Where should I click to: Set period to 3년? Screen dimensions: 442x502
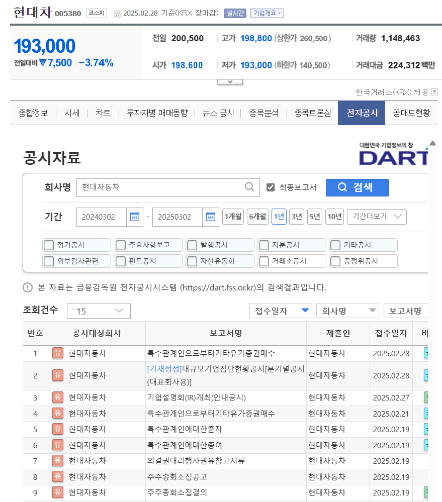297,217
